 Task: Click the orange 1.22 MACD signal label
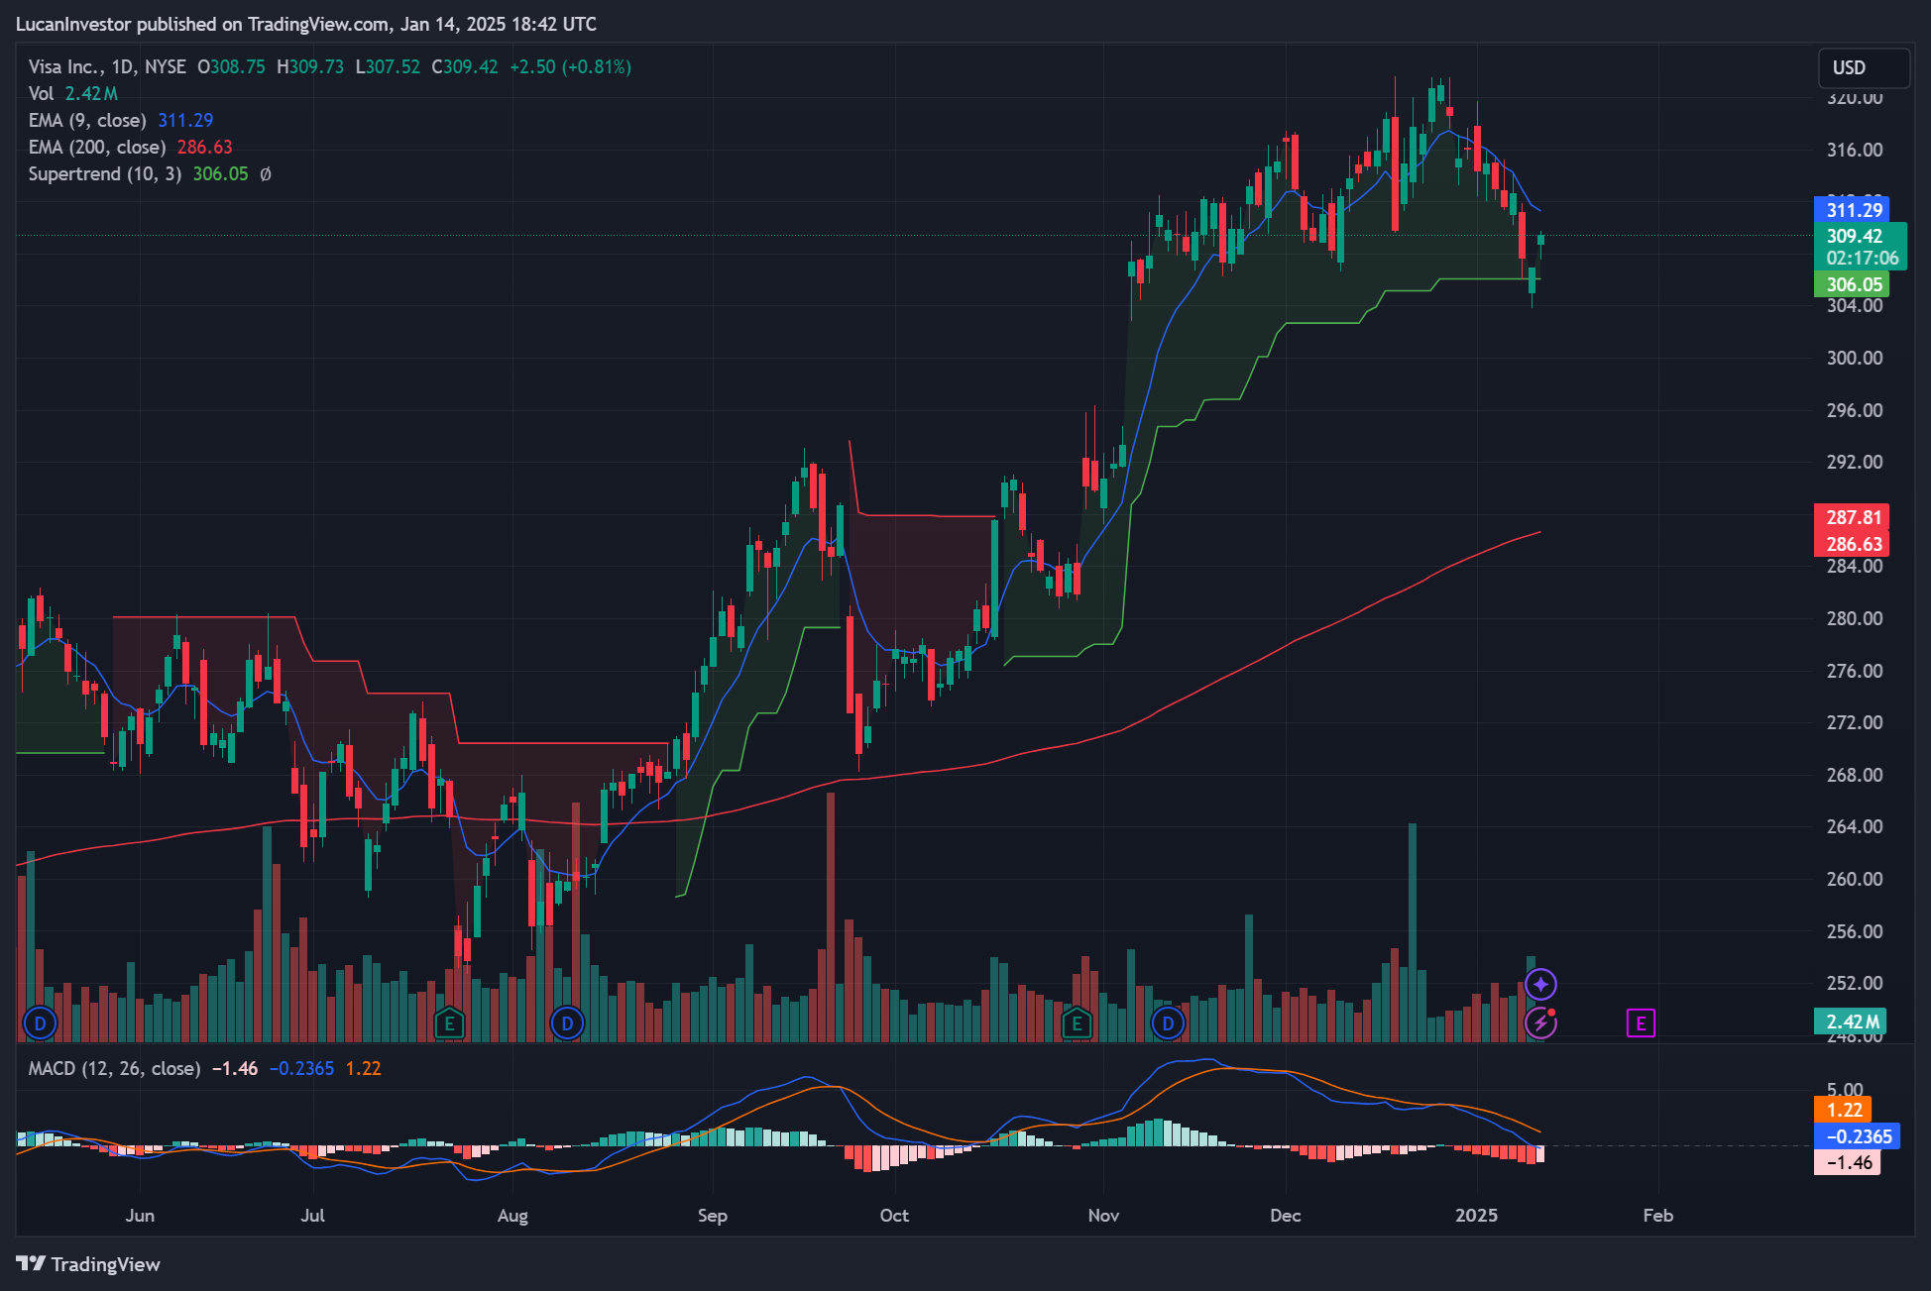1842,1110
